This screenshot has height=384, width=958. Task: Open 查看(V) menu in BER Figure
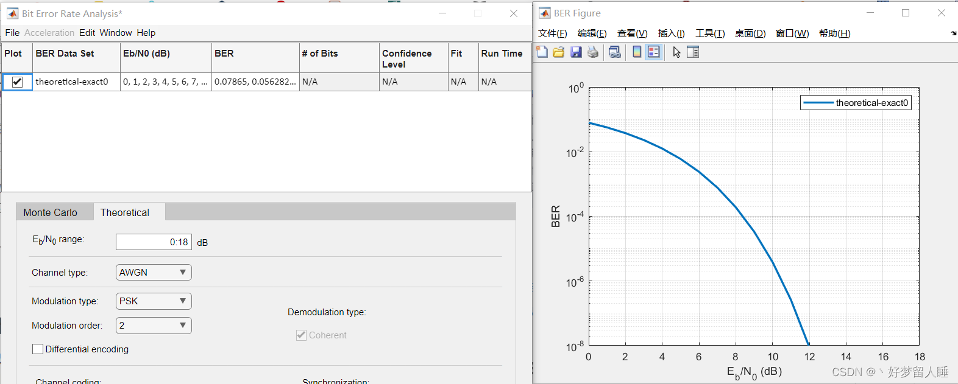point(633,33)
